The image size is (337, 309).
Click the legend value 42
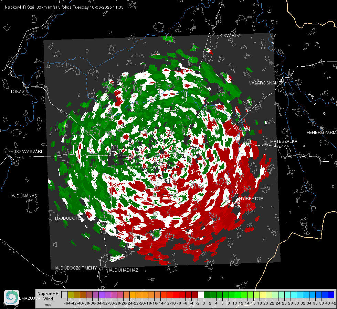pos(334,303)
